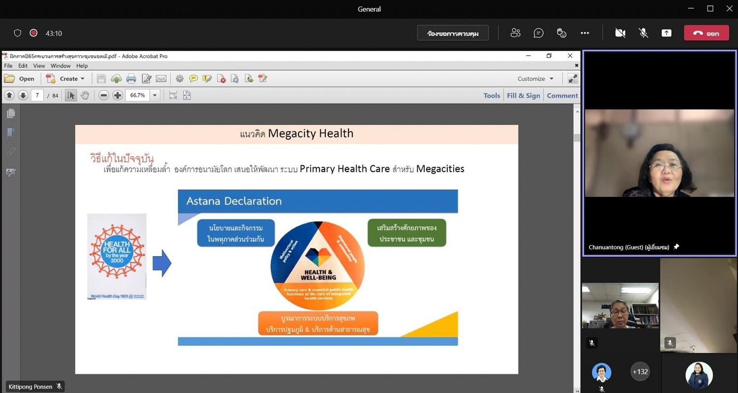
Task: Open the participants list in Teams
Action: click(x=516, y=33)
